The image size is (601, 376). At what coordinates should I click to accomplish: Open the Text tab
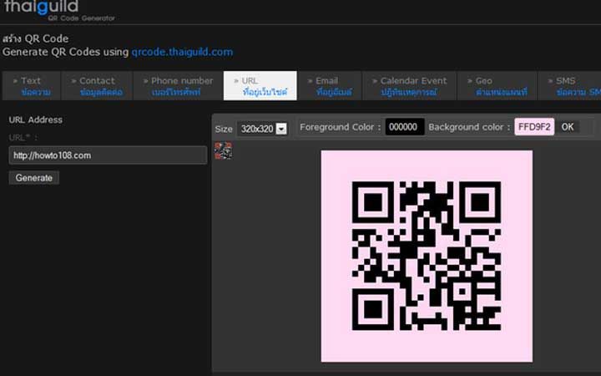point(32,86)
